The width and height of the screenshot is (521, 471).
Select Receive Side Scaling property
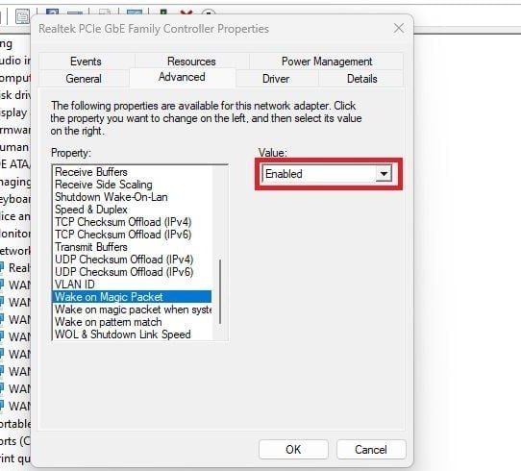coord(132,185)
